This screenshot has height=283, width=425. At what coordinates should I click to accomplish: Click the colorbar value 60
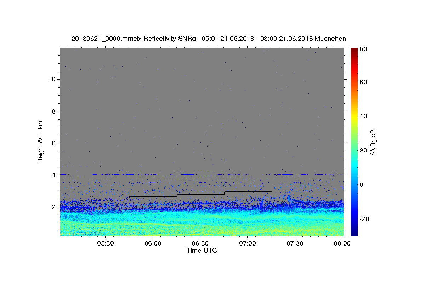tap(363, 82)
